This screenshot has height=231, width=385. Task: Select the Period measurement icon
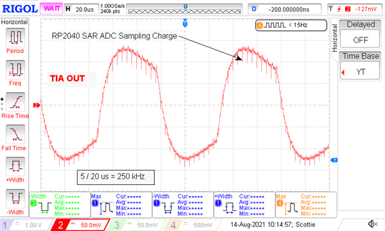click(x=15, y=37)
